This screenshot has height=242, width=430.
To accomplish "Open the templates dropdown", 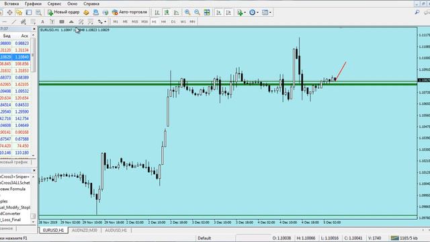I will point(267,12).
